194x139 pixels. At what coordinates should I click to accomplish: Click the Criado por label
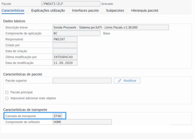[13, 45]
